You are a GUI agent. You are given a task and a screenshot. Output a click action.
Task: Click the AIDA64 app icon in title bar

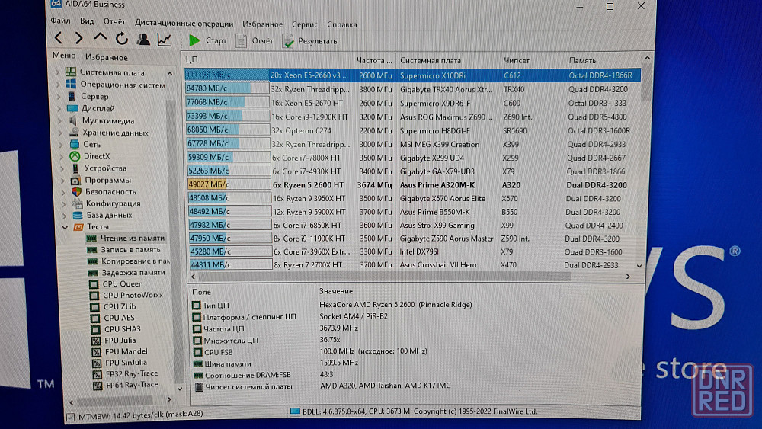[56, 4]
